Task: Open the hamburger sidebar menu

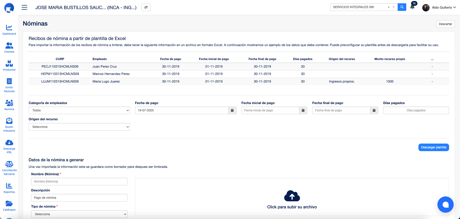Action: [24, 7]
